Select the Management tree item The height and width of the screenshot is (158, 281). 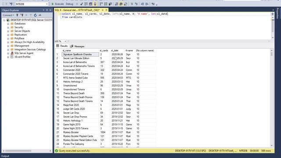pos(22,46)
